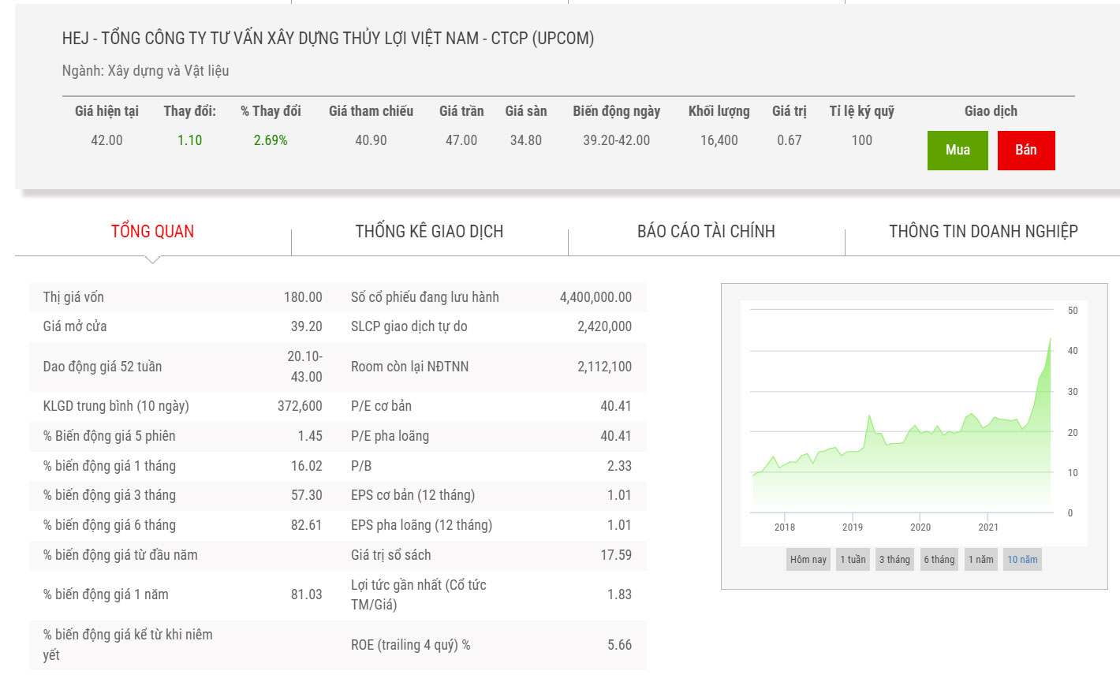Show the 1 năm price chart
1120x682 pixels.
[981, 560]
